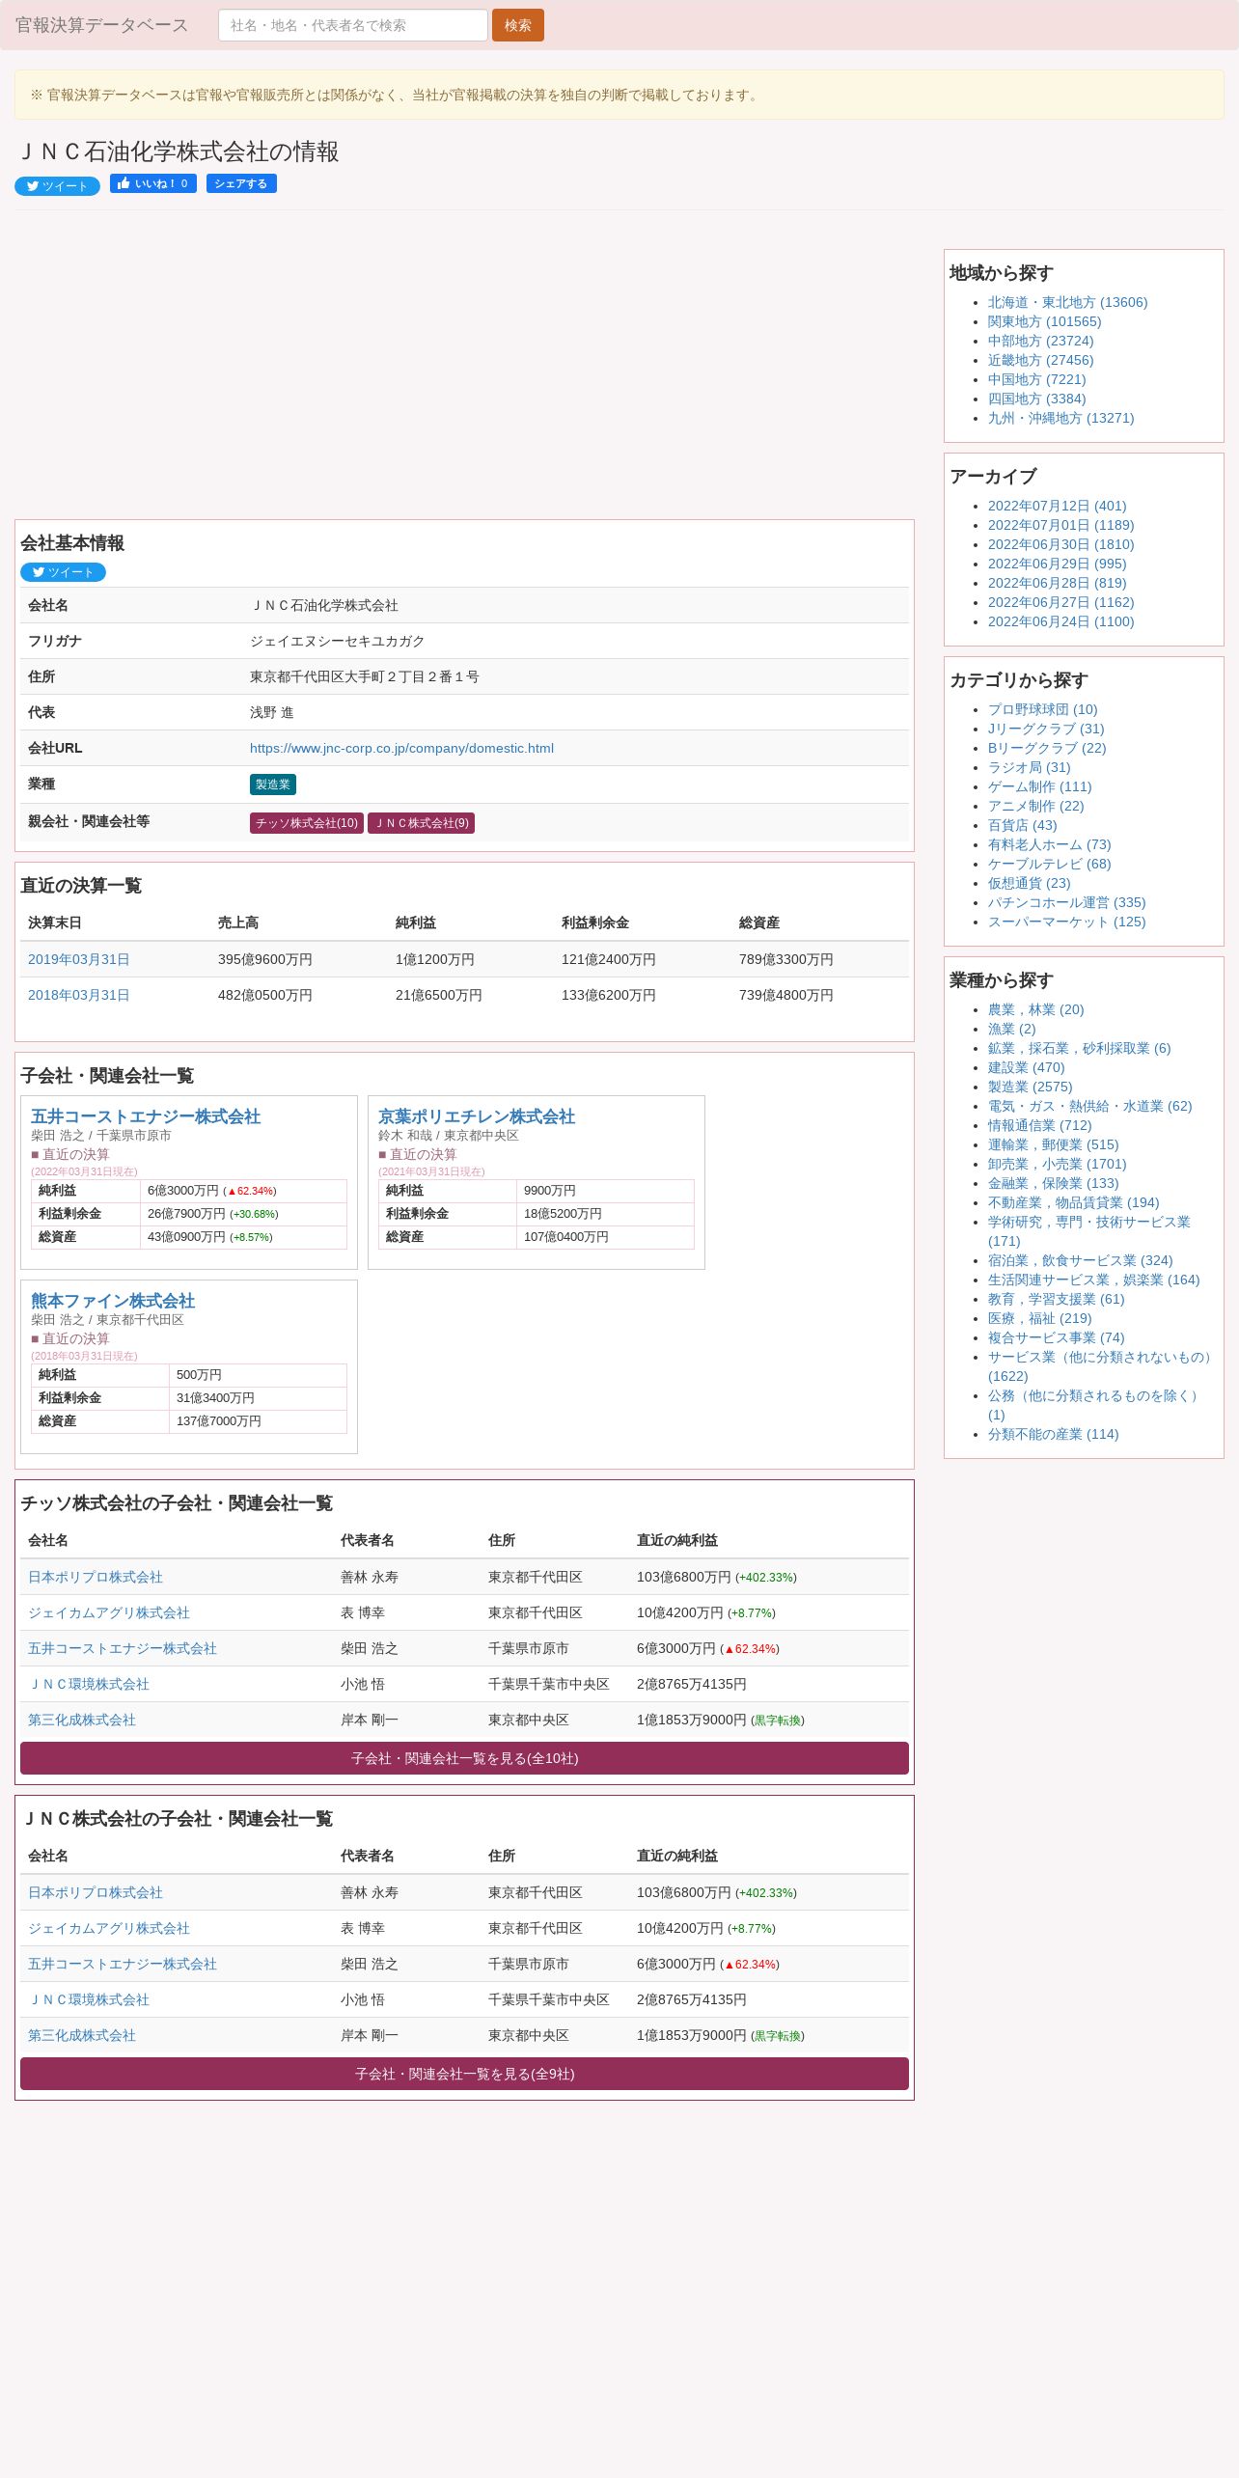Open 製造業 (2575) industry in sidebar
This screenshot has height=2478, width=1239.
1030,1087
